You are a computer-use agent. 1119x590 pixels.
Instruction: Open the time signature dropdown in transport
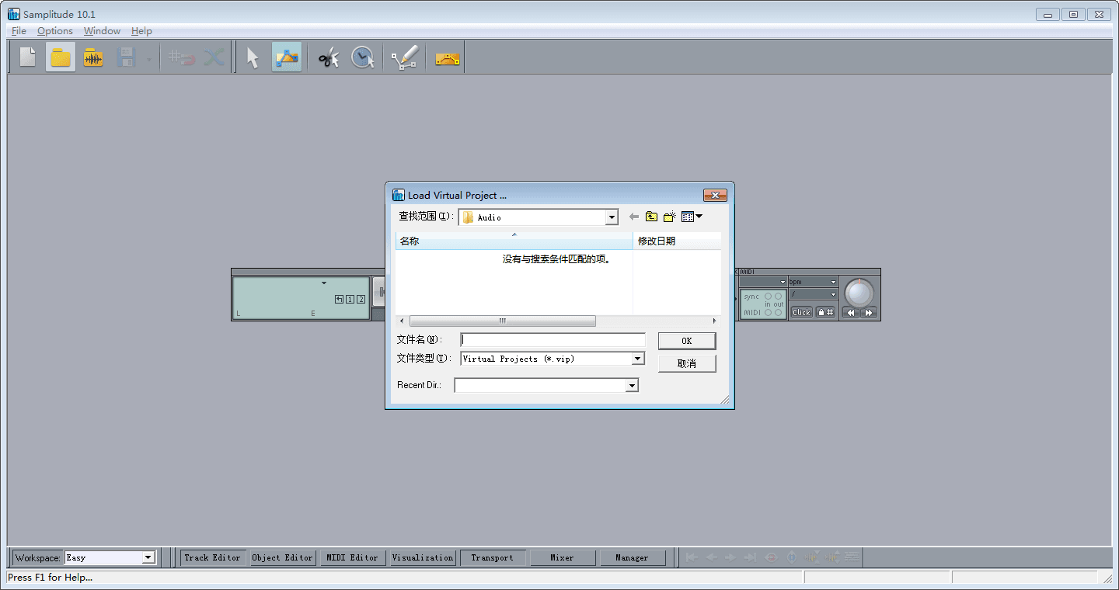(x=834, y=294)
